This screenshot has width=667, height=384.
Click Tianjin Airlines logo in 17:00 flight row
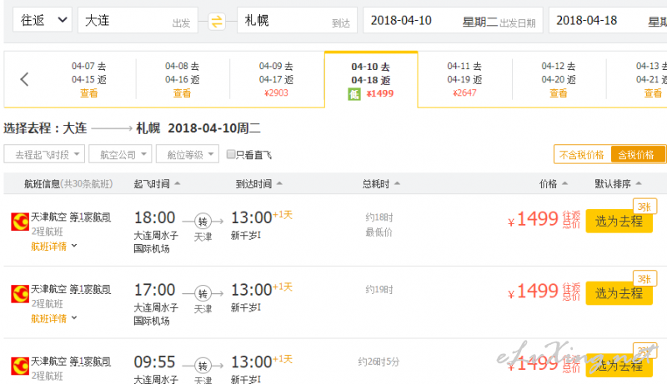point(19,293)
